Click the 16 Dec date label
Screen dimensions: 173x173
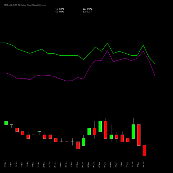tap(16, 165)
